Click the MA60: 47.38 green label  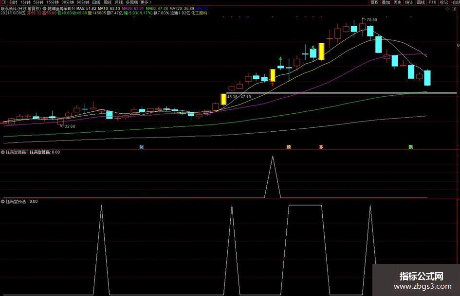[157, 8]
